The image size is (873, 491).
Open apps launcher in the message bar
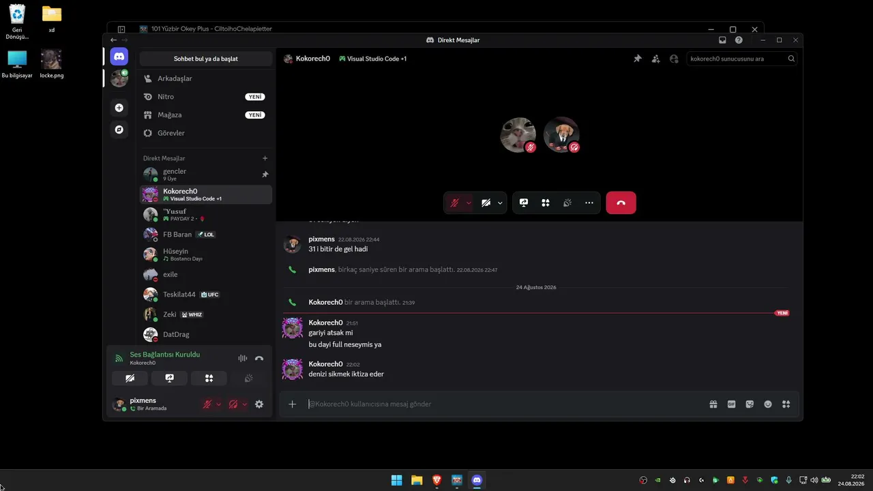[x=786, y=404]
